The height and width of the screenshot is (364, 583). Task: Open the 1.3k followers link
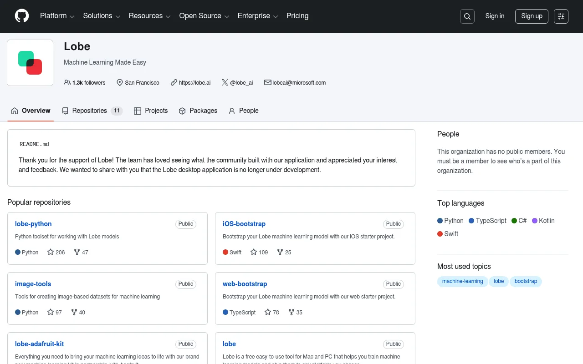tap(85, 82)
